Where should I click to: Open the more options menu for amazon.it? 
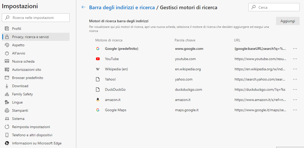295,100
